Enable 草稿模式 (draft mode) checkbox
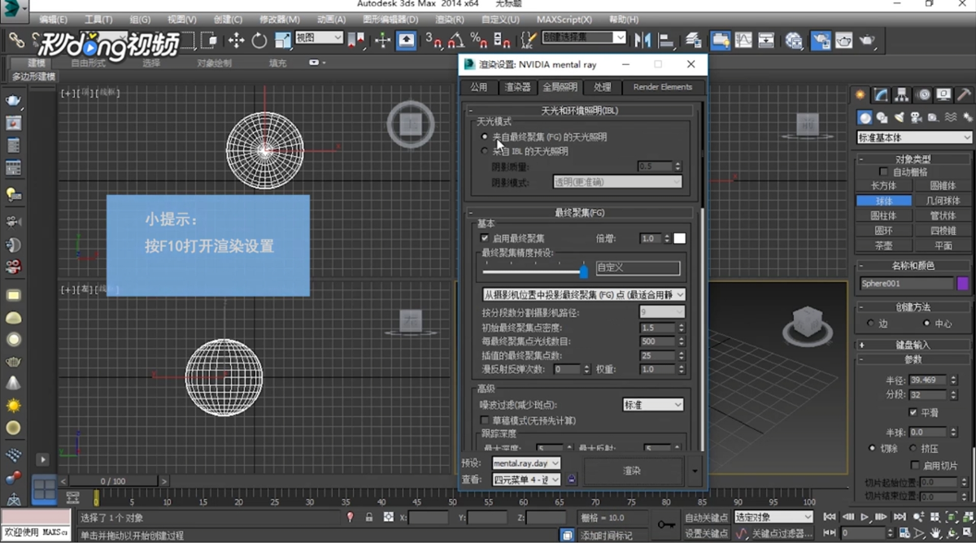 tap(486, 420)
